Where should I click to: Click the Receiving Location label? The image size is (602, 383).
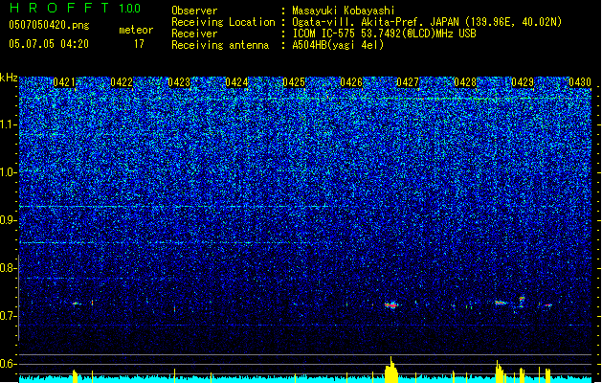point(223,22)
